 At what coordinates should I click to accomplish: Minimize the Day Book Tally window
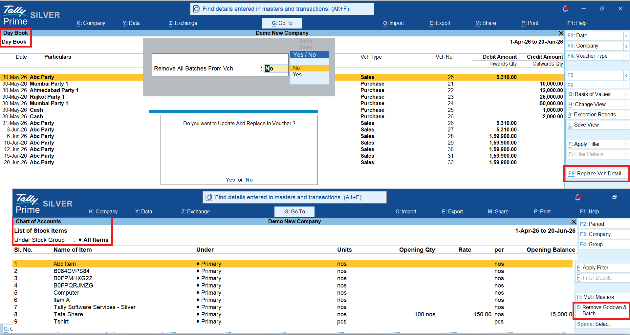[x=583, y=9]
